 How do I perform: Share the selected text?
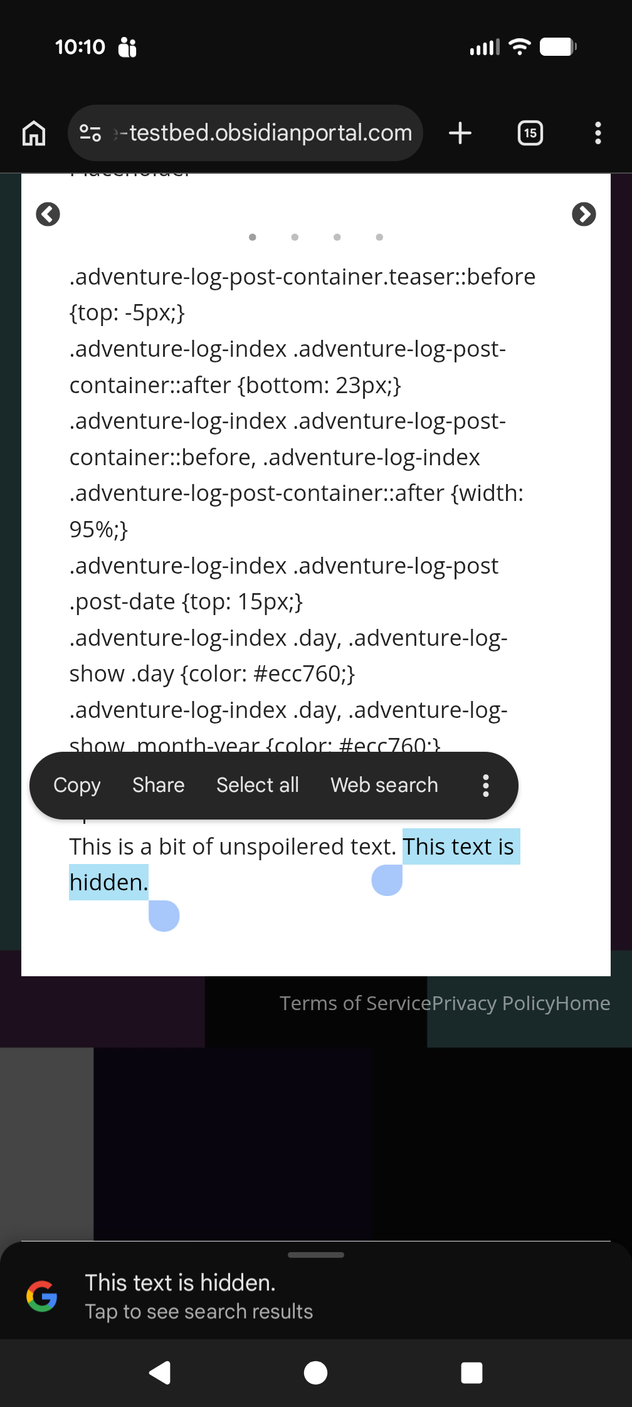(159, 785)
